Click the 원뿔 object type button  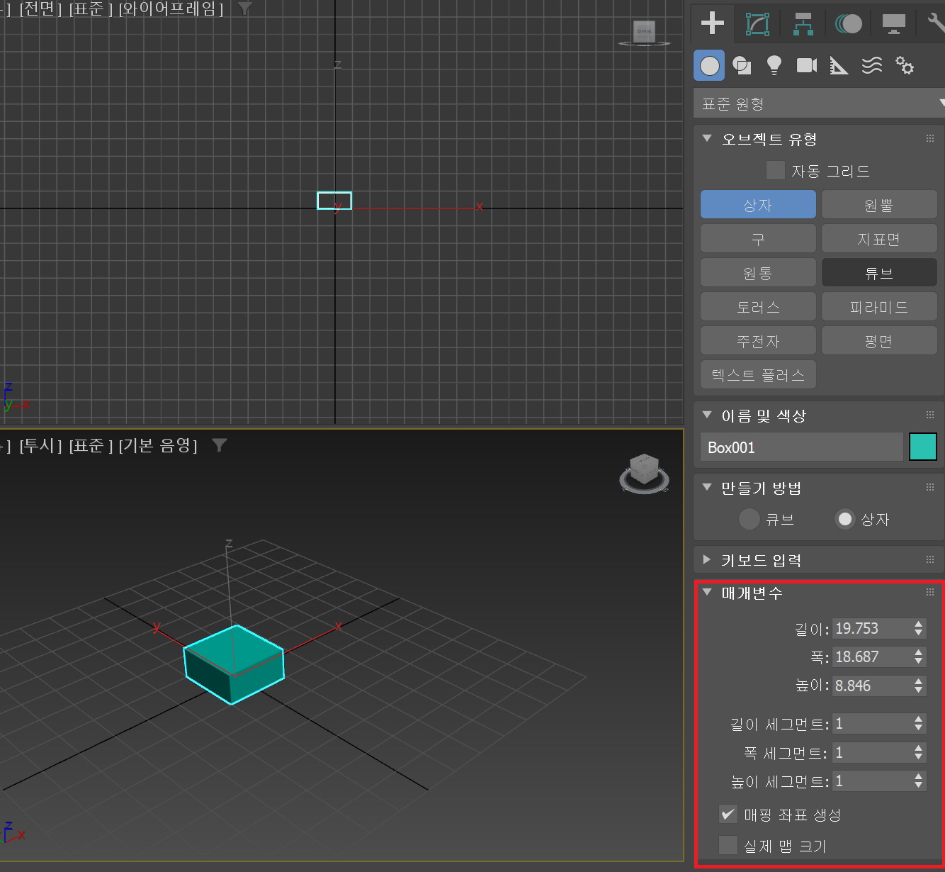[879, 205]
